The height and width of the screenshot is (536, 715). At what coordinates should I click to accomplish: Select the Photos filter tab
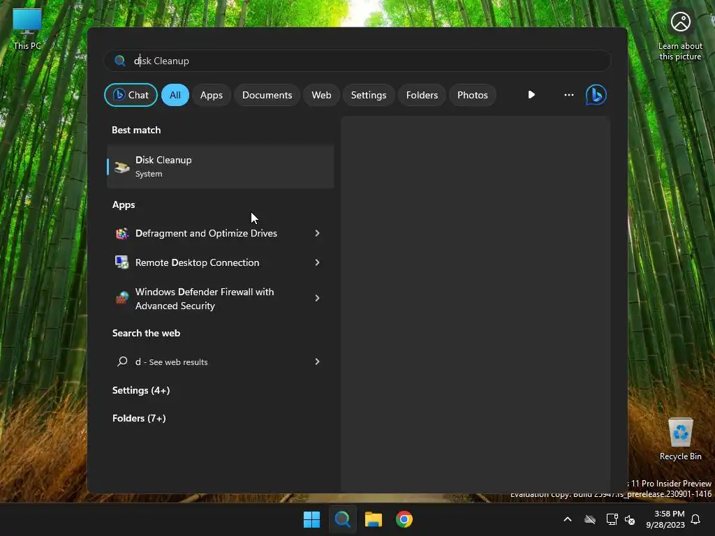[473, 95]
